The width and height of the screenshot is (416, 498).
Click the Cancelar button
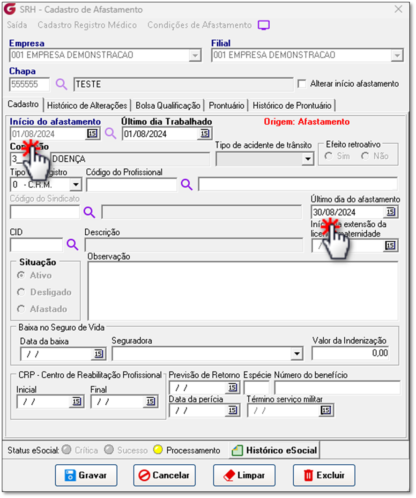(x=164, y=475)
